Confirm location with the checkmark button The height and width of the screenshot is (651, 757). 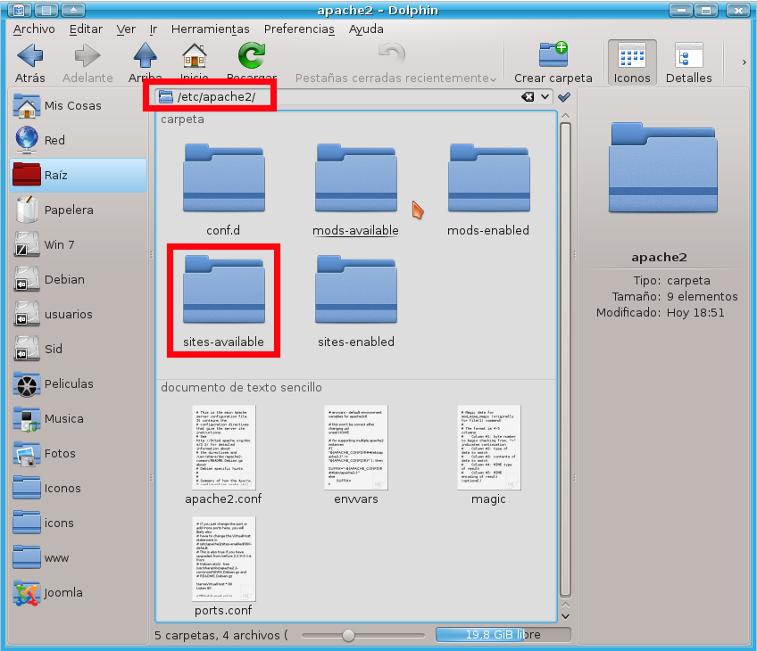pyautogui.click(x=564, y=97)
